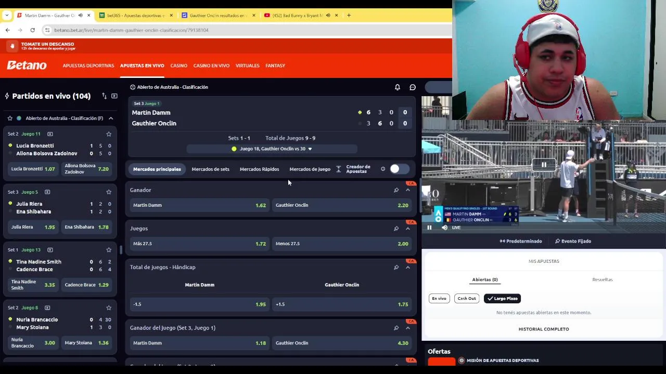Collapse the Total de juegos - Hándicap market

pos(408,268)
